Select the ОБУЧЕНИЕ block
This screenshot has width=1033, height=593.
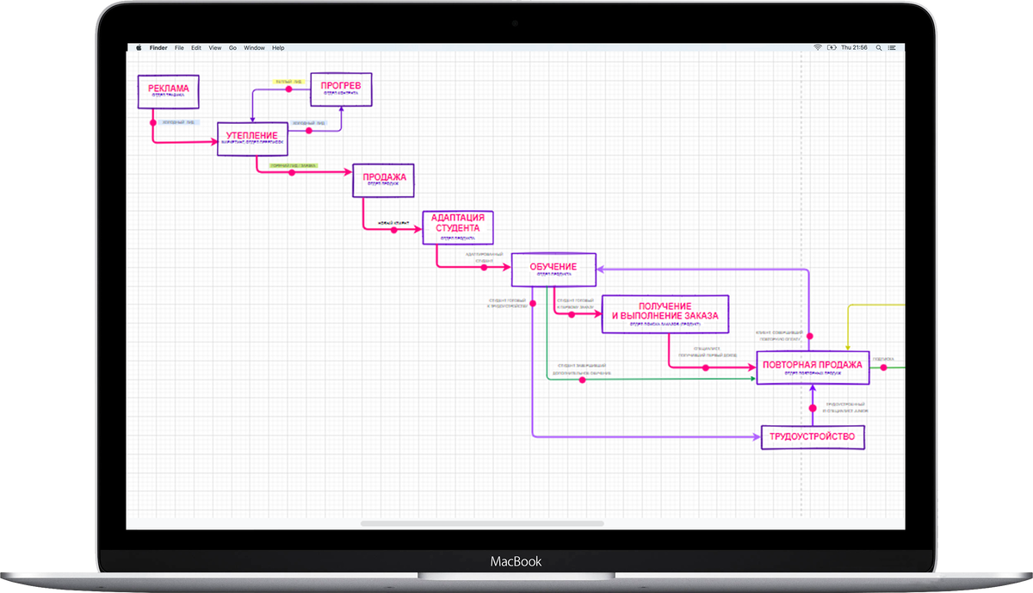click(x=554, y=269)
